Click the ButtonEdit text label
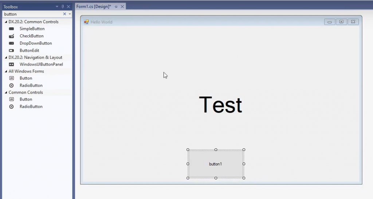 [29, 50]
